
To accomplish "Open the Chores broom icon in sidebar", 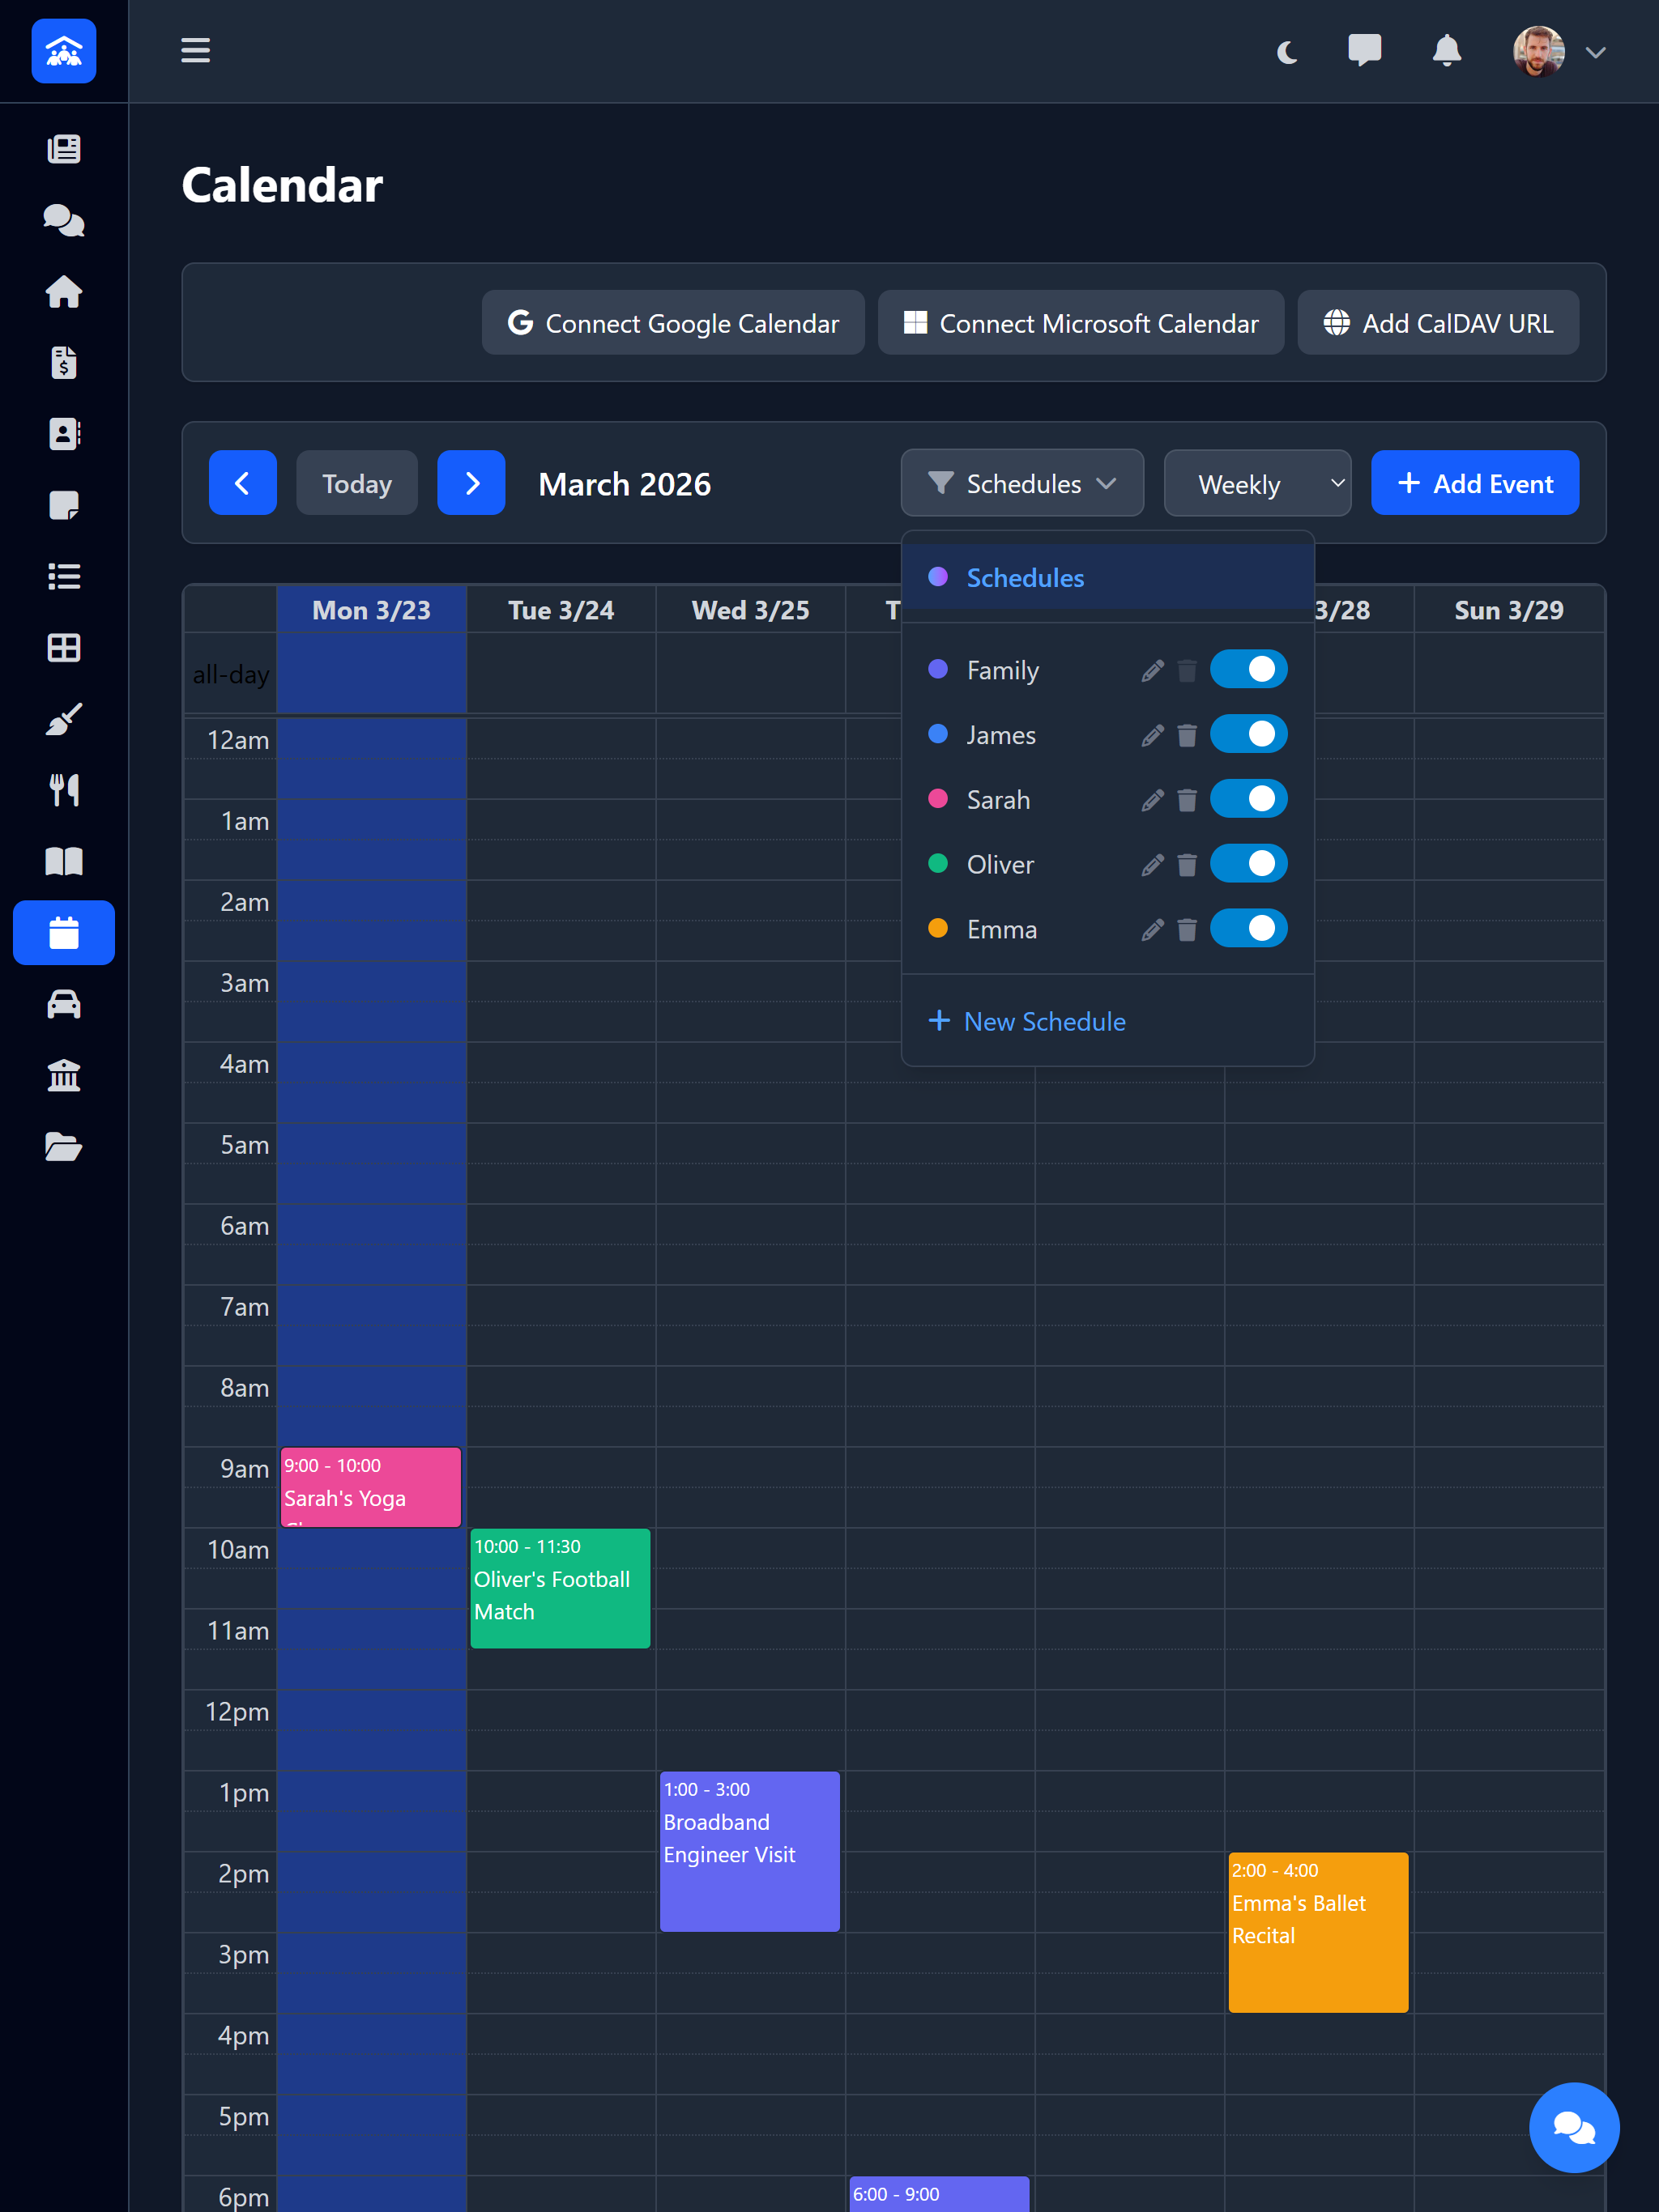I will point(64,718).
